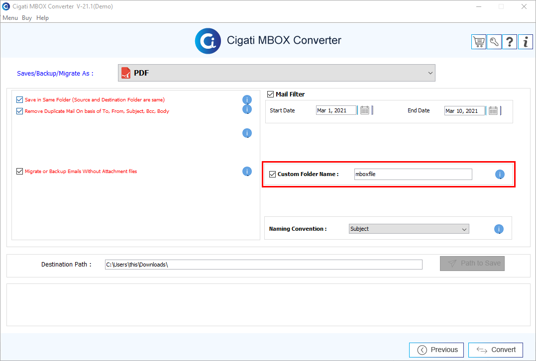Disable the Mail Filter checkbox
536x361 pixels.
270,94
